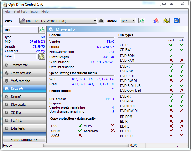Click the CD-R write check mark

click(182, 45)
